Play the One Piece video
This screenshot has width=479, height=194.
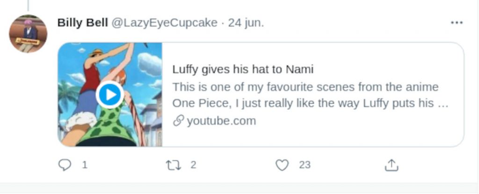pos(110,95)
